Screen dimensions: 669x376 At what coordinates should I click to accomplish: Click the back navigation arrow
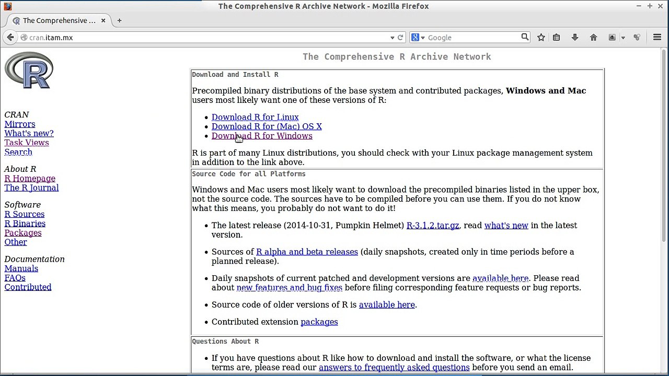pos(10,37)
